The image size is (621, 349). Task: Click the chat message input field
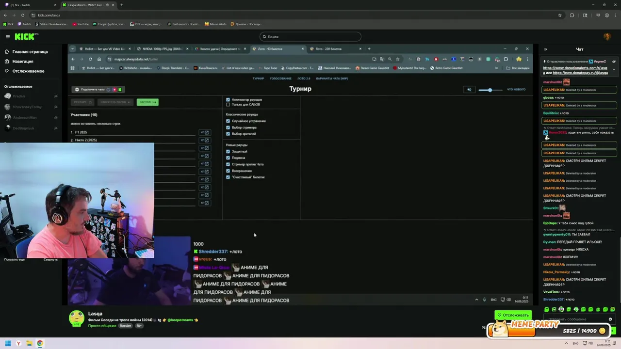[x=575, y=319]
